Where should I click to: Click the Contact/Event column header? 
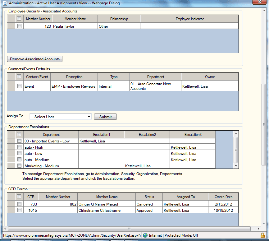pos(37,77)
